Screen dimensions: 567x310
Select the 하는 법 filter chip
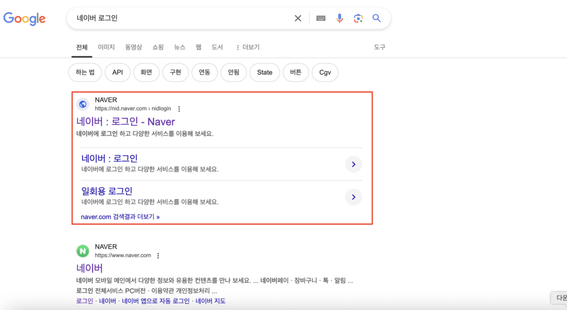(85, 73)
